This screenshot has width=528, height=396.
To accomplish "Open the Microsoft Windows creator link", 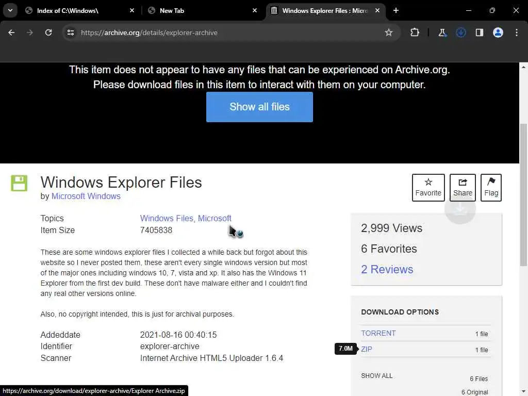I will [x=86, y=196].
